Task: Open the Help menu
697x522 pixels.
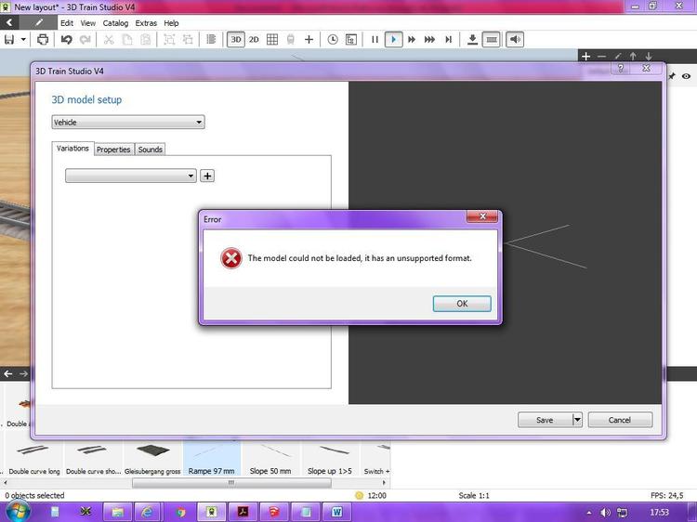Action: pos(171,23)
